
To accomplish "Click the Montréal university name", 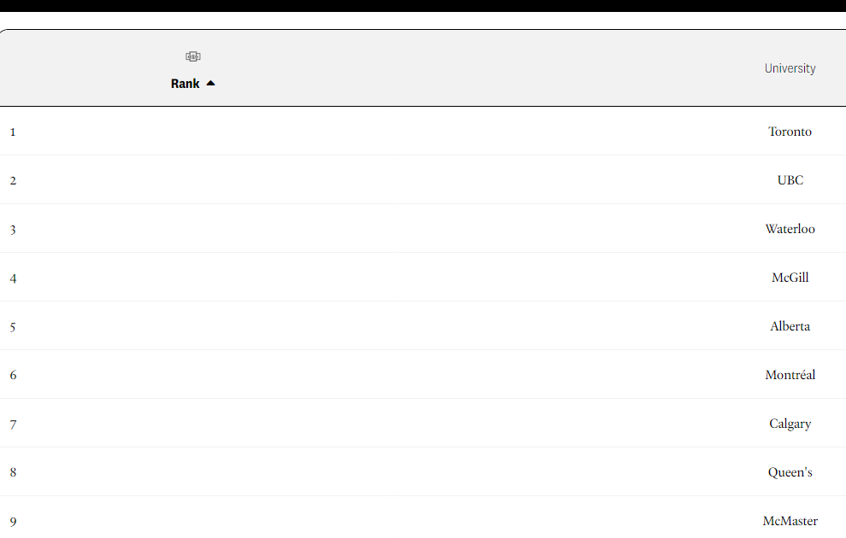I will pyautogui.click(x=790, y=375).
